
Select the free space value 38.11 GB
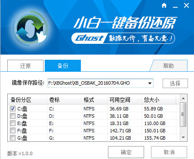119,116
